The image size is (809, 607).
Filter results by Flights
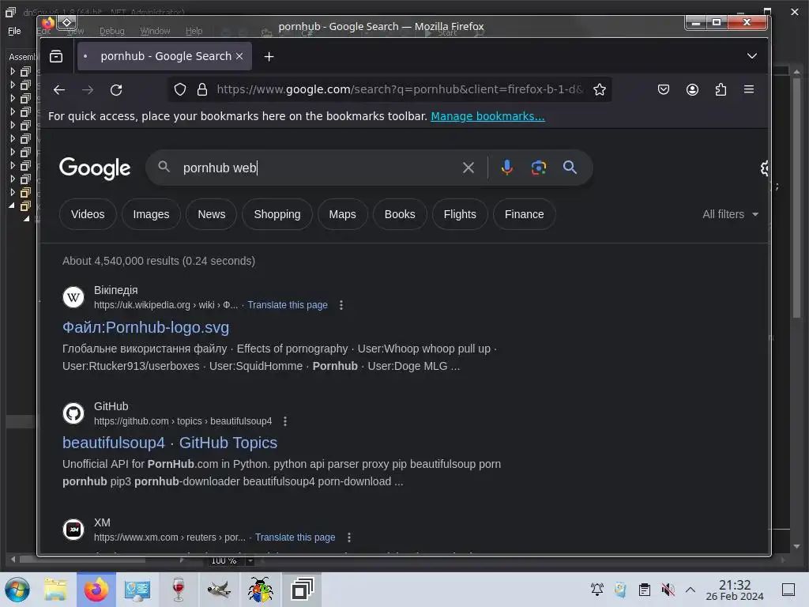460,214
